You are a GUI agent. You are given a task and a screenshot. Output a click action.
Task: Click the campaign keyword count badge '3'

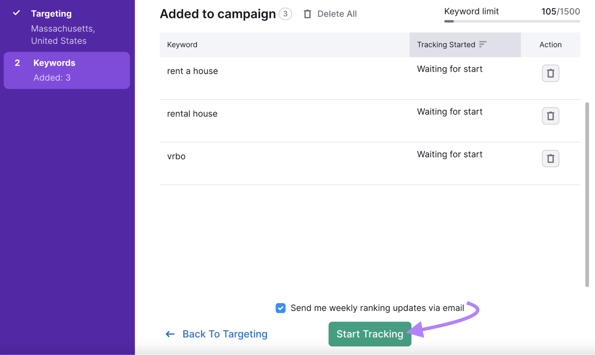coord(285,14)
